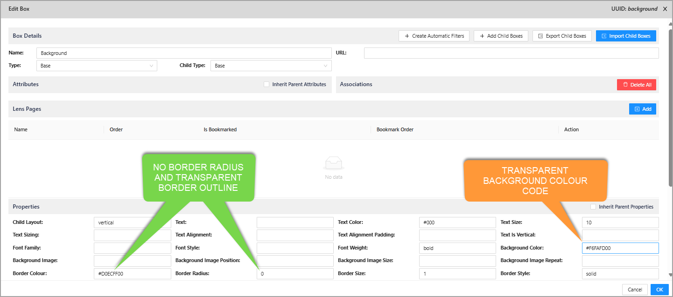Click the Border Colour value field
This screenshot has height=297, width=673.
click(x=132, y=274)
